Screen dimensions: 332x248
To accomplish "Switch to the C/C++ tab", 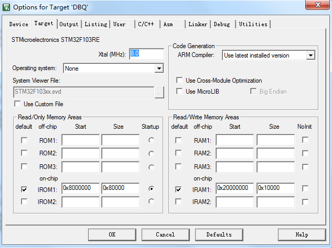I will (x=146, y=24).
